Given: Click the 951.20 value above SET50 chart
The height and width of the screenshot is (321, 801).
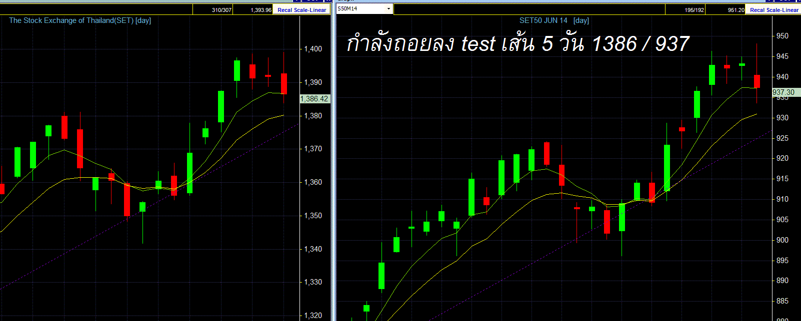Looking at the screenshot, I should click(736, 10).
